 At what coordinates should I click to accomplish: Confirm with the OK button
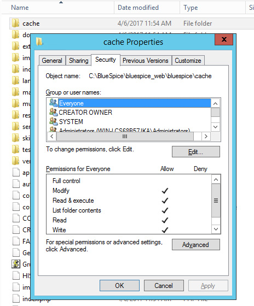coord(119,285)
